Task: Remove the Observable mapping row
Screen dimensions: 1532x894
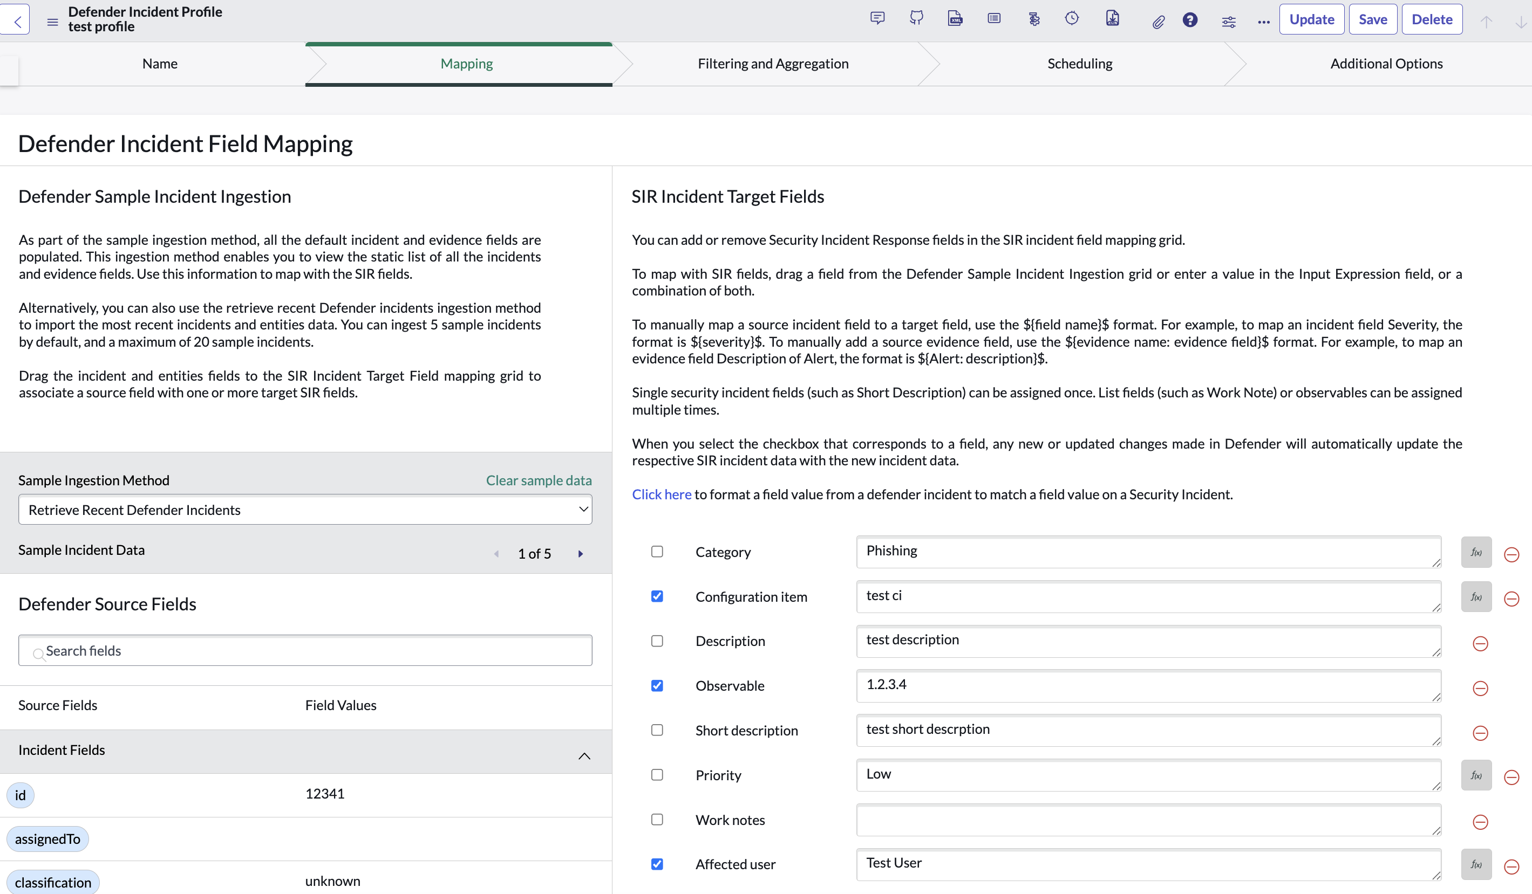Action: tap(1480, 688)
